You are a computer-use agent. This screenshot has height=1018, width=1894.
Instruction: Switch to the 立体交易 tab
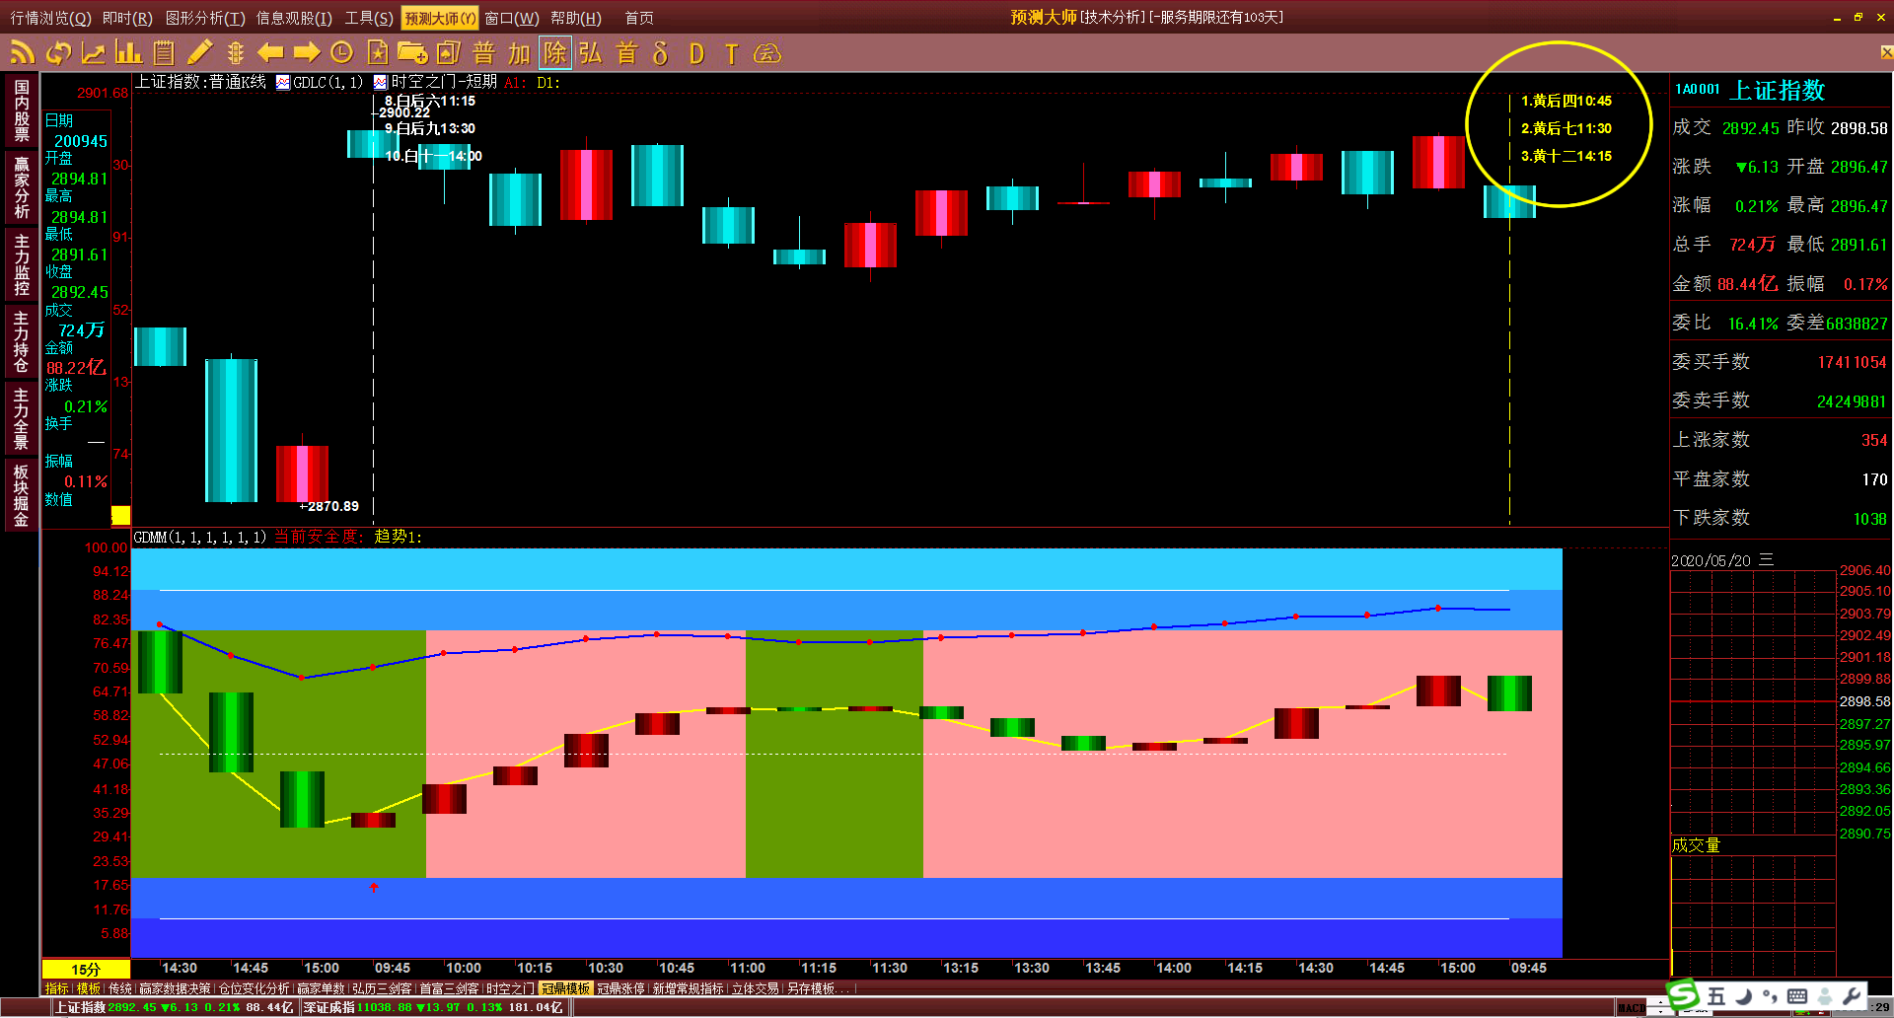click(x=755, y=988)
